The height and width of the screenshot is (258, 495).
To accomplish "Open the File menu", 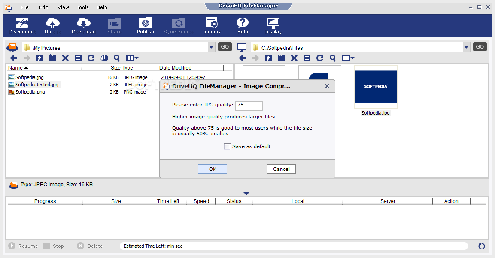I will 24,7.
